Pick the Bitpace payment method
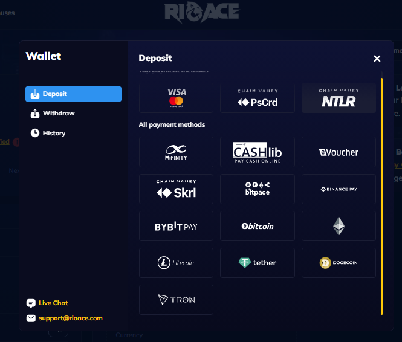Viewport: 402px width, 342px height. [258, 189]
